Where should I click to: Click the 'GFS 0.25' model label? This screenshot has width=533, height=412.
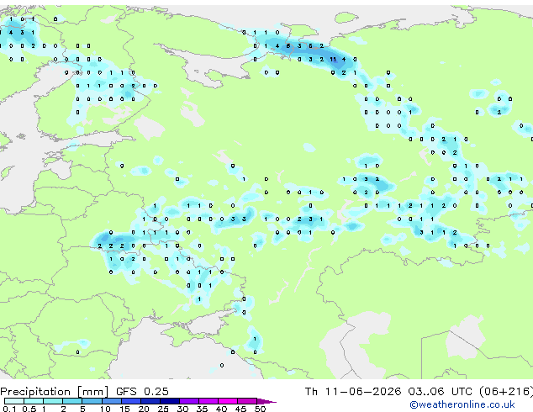tap(142, 392)
